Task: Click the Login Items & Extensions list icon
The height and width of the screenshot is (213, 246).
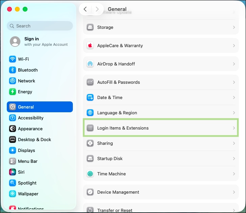Action: [x=90, y=128]
